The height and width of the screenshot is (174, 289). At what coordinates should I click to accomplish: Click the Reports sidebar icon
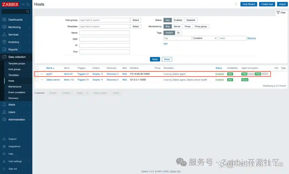click(4, 49)
